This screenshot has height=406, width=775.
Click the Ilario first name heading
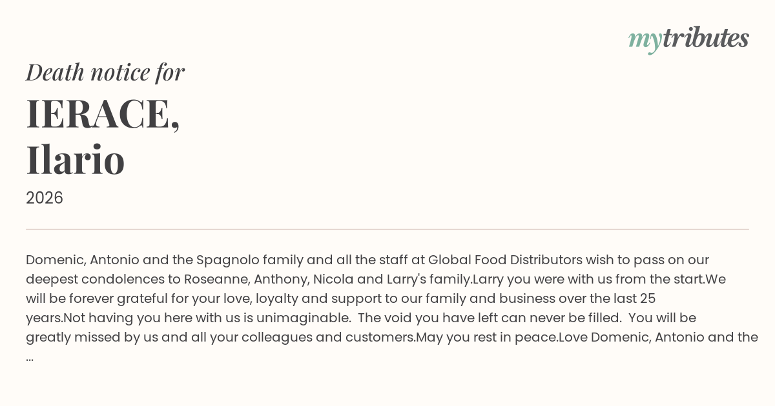pyautogui.click(x=76, y=160)
